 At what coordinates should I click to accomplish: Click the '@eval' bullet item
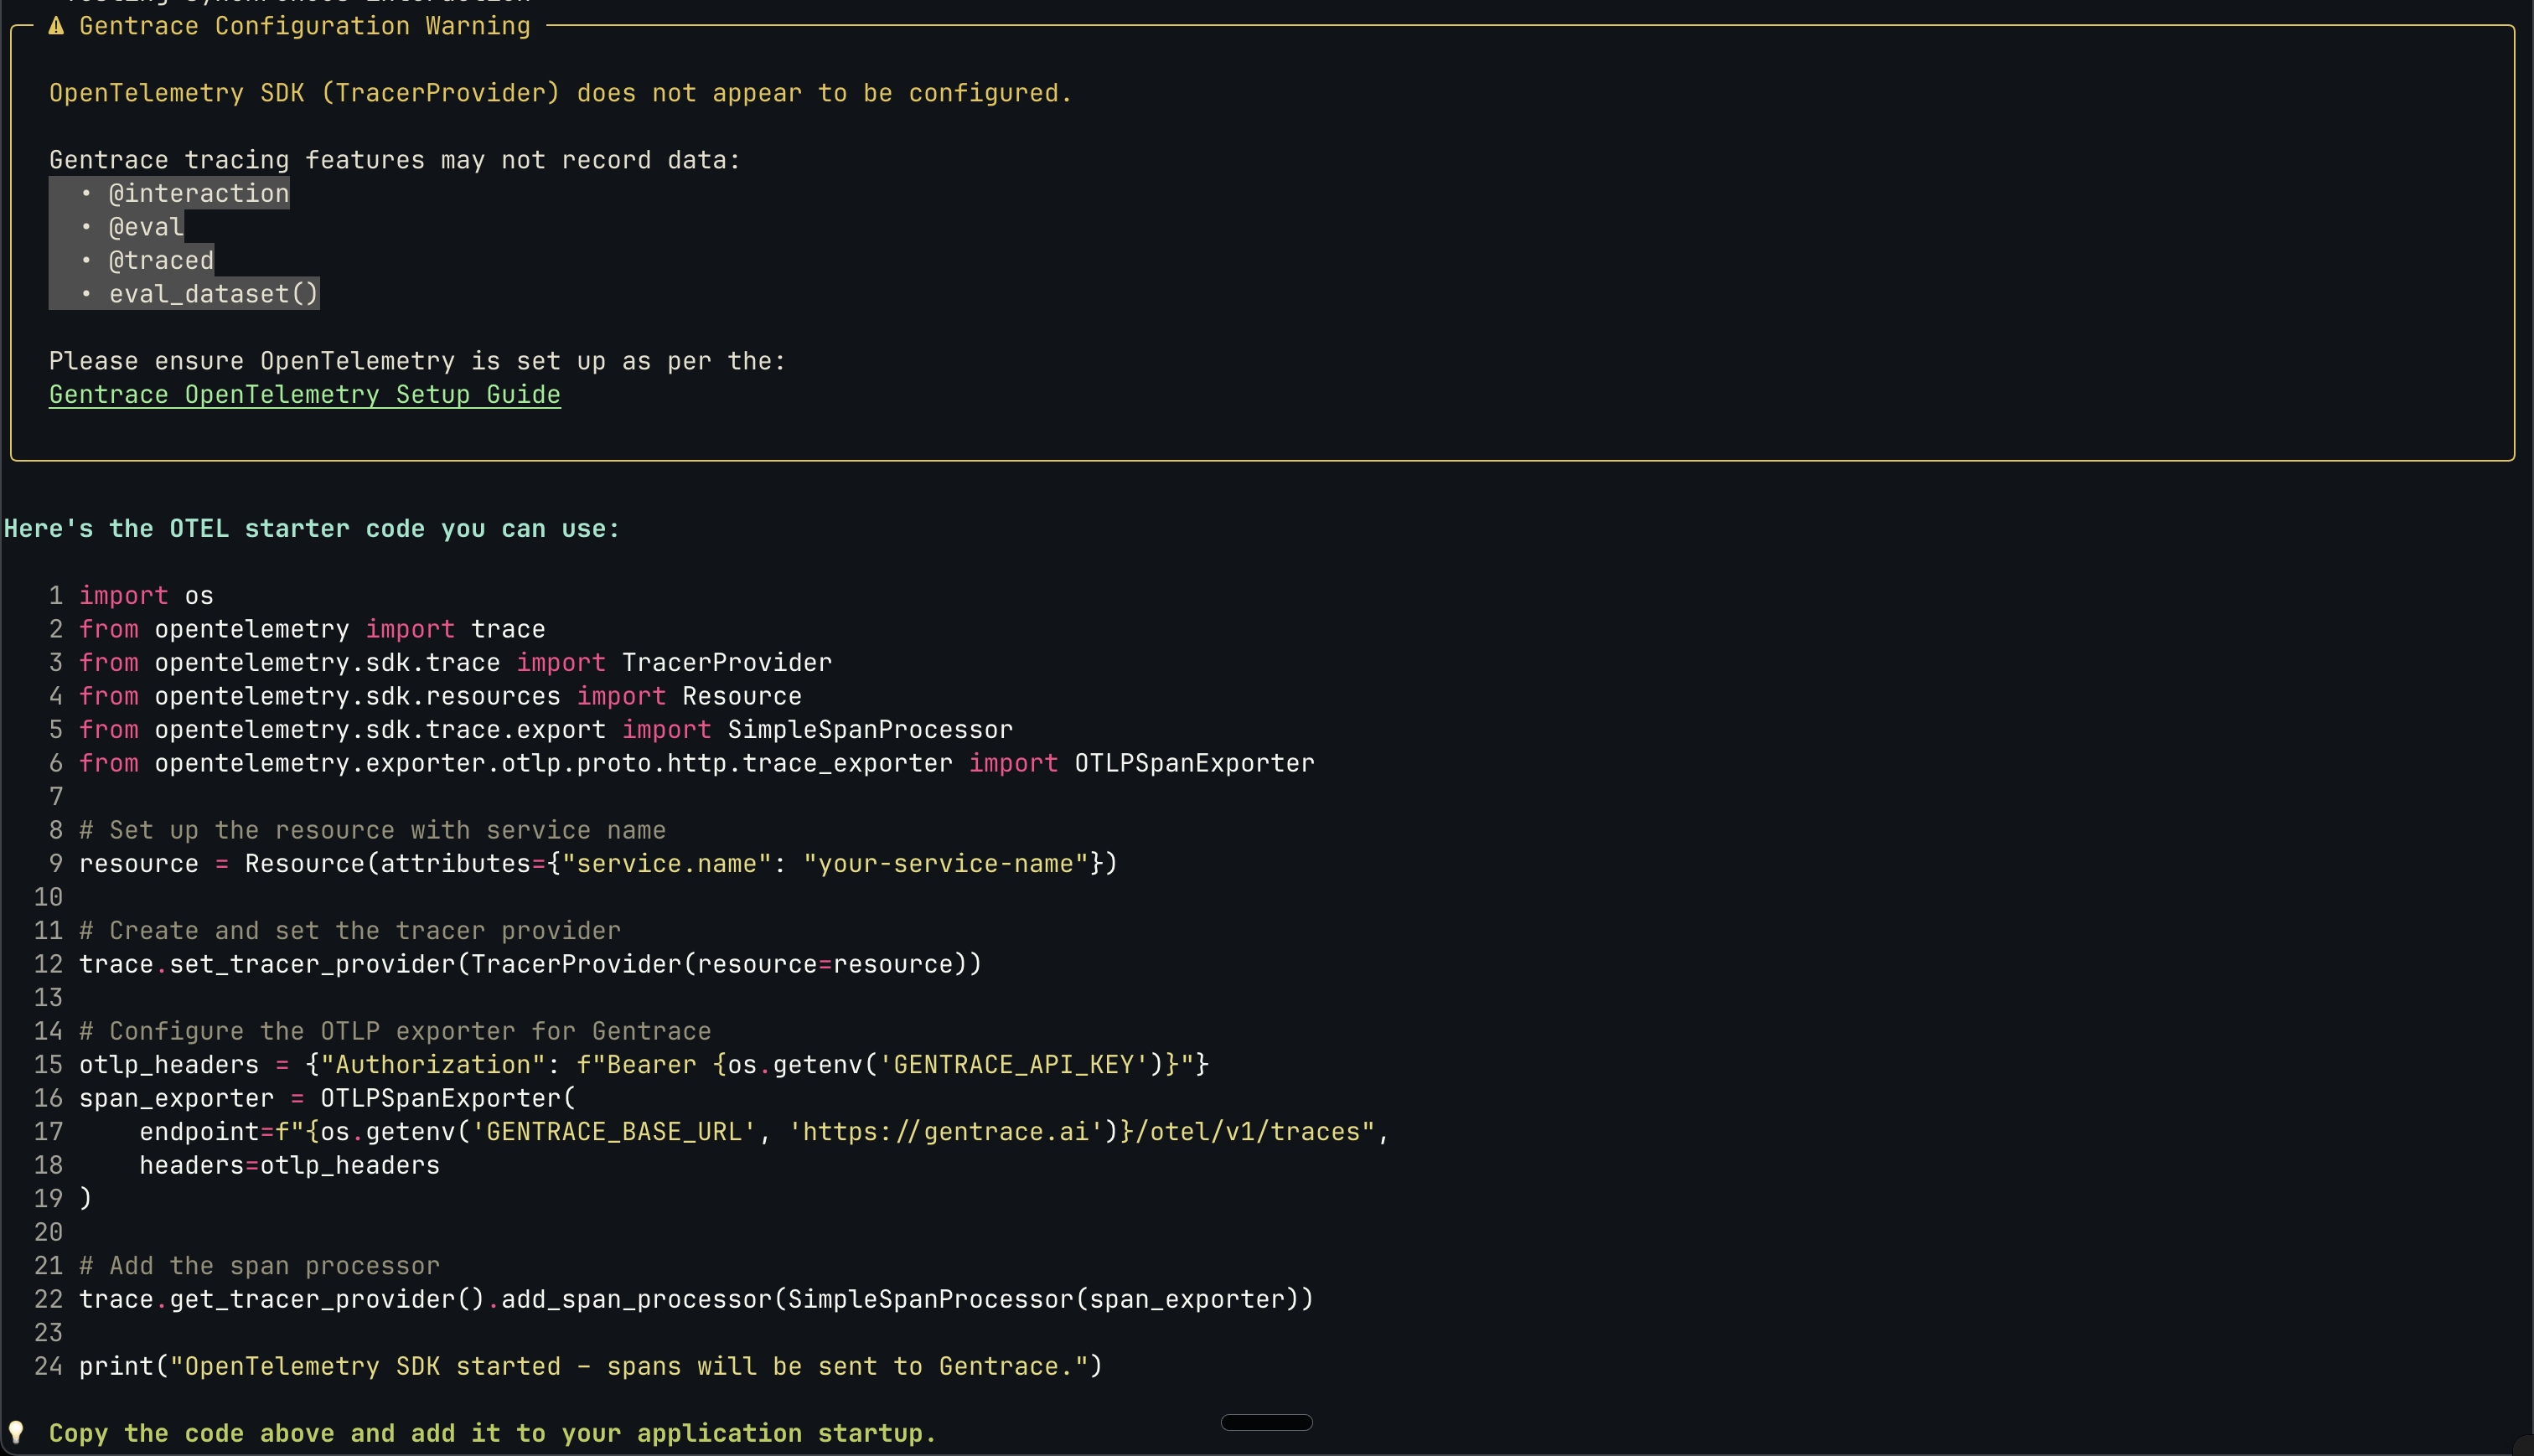pyautogui.click(x=146, y=227)
